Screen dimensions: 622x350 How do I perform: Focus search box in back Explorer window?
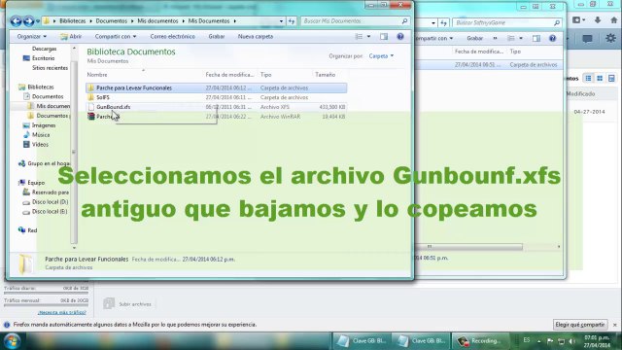click(x=507, y=23)
